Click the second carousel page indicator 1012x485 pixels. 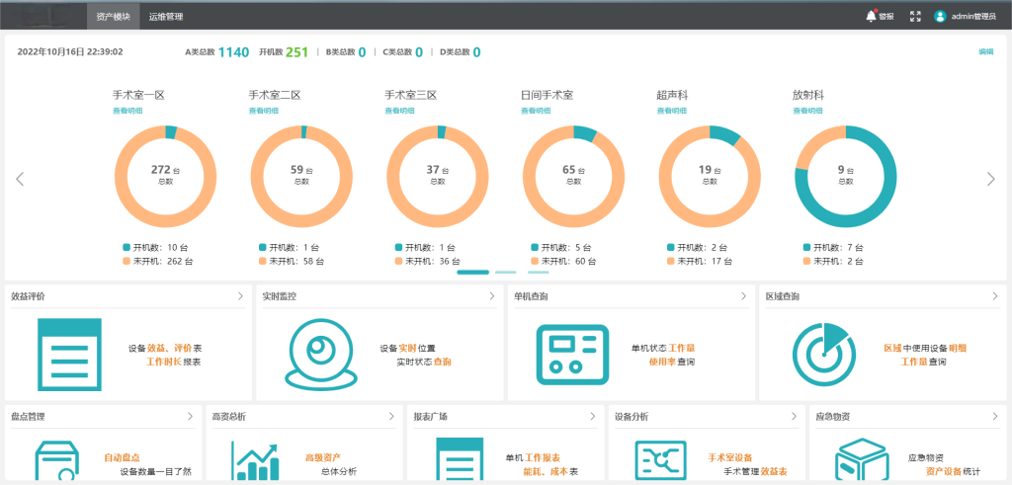505,272
